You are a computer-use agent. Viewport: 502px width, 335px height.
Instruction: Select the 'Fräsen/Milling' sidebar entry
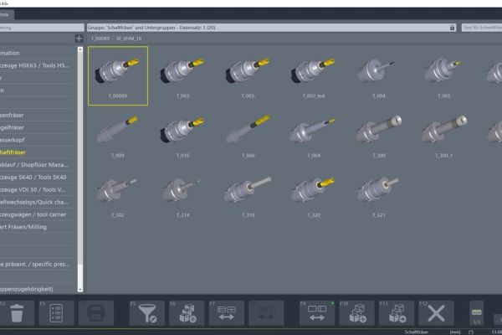(36, 227)
